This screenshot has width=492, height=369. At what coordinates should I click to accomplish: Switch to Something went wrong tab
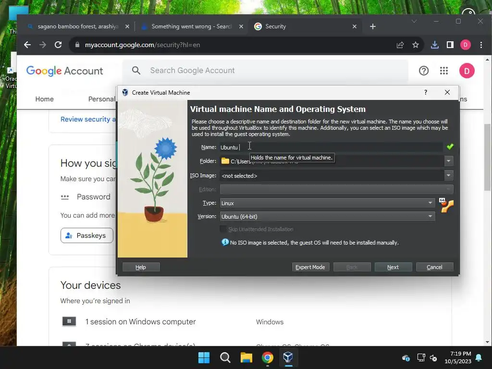click(x=192, y=26)
